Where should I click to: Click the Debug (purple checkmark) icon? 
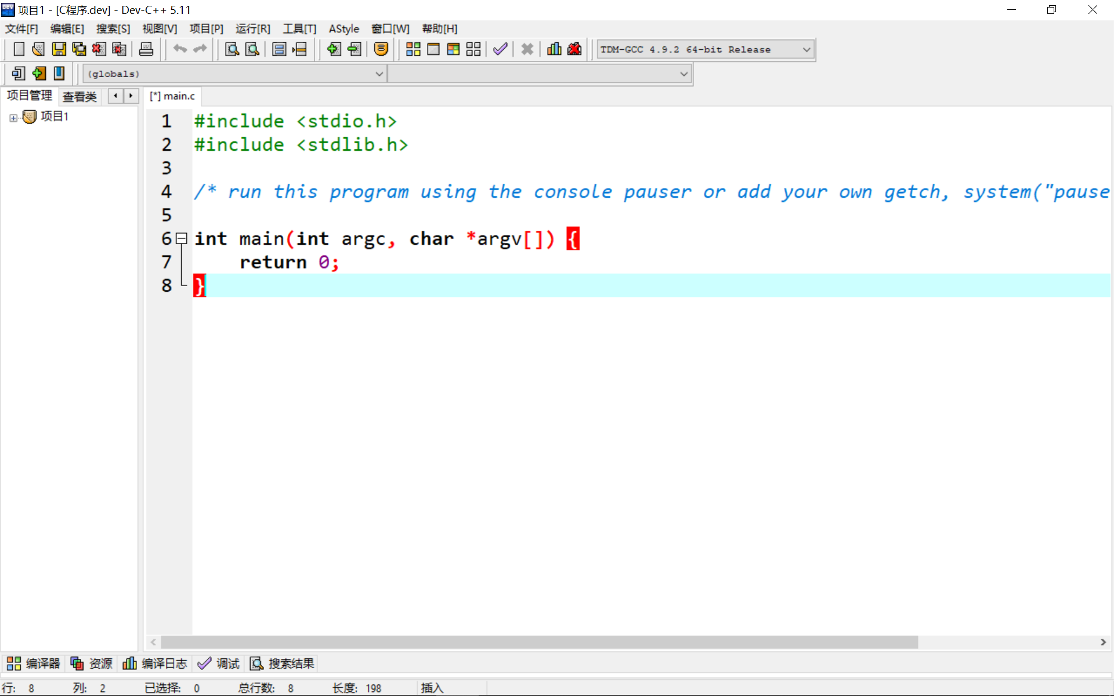click(500, 49)
